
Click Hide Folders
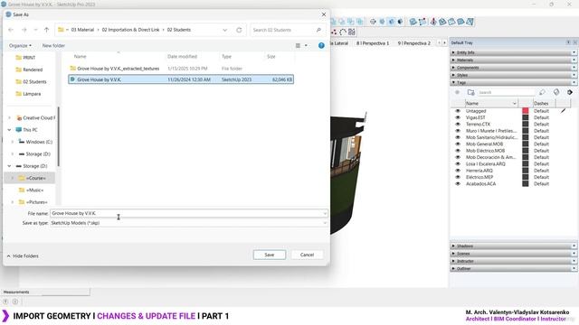click(23, 255)
